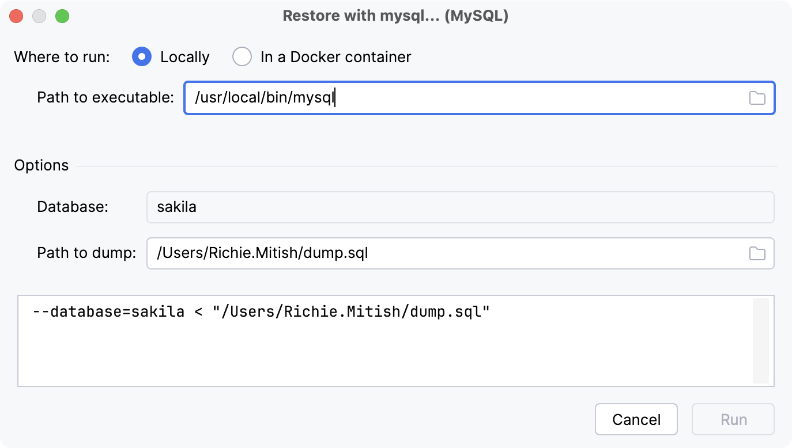Click the green zoom button of the window
This screenshot has width=792, height=448.
tap(62, 16)
